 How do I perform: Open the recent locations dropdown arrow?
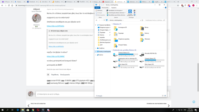pyautogui.click(x=102, y=20)
